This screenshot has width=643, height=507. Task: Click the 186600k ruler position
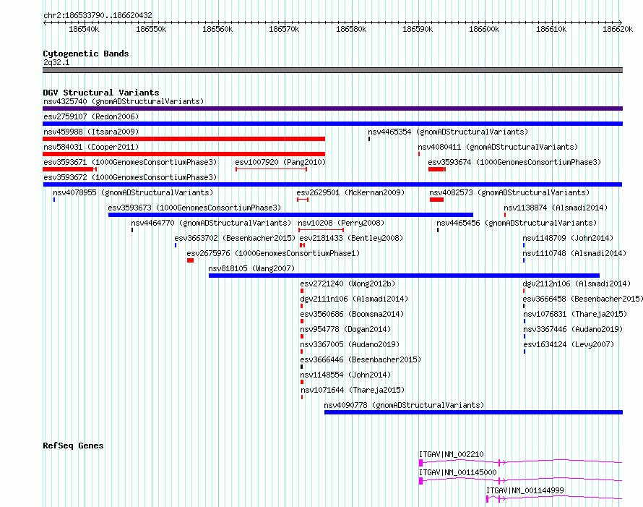pos(484,29)
